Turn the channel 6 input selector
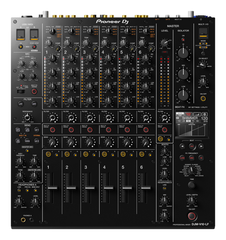The height and width of the screenshot is (240, 226). [146, 32]
